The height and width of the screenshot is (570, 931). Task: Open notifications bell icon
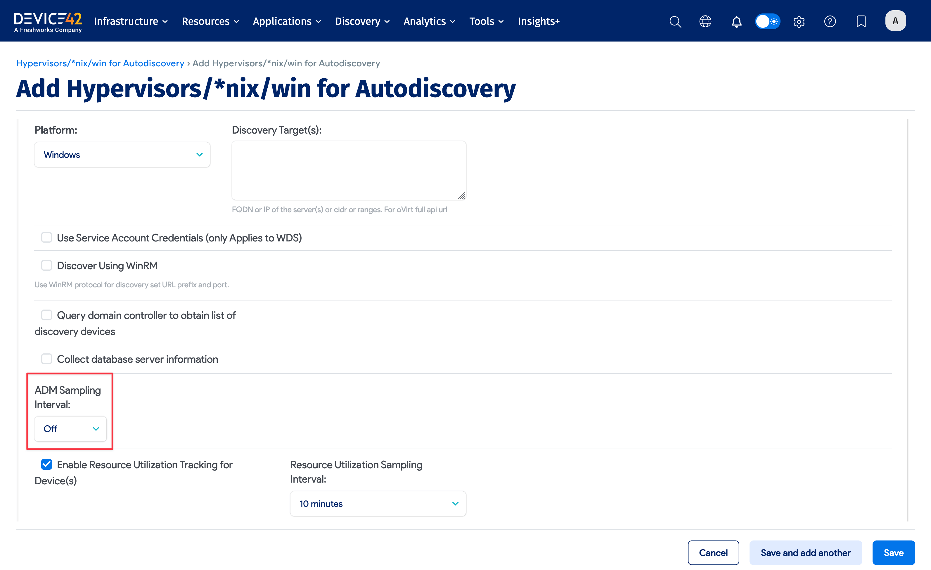tap(736, 22)
